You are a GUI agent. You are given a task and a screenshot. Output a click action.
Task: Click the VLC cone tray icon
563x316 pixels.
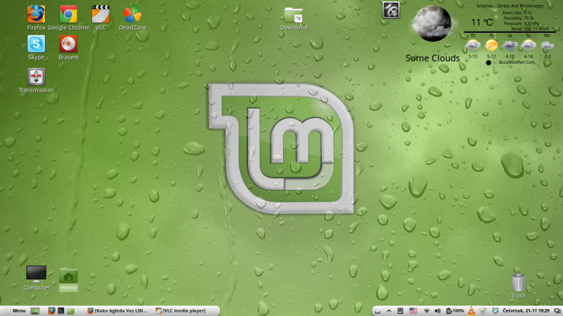coord(472,311)
